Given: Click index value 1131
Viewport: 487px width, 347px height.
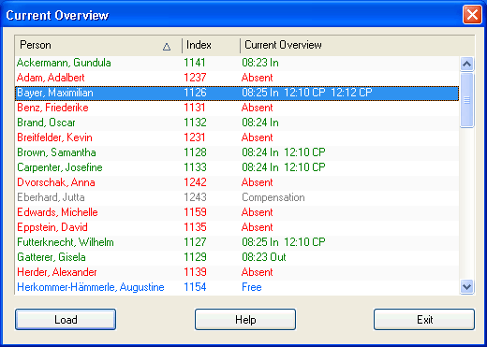Looking at the screenshot, I should [x=195, y=108].
